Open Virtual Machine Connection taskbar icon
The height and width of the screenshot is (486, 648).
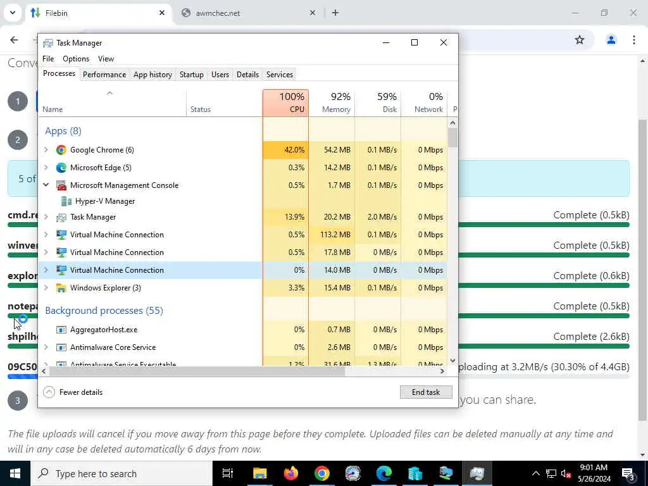[x=446, y=473]
